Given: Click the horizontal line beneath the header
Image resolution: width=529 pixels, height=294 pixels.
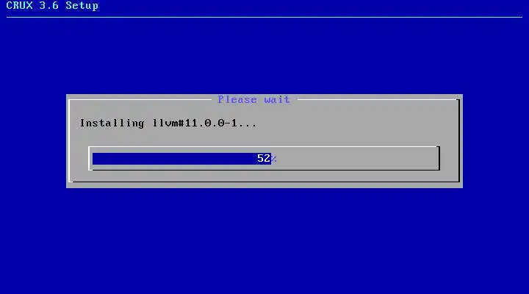Looking at the screenshot, I should pos(264,17).
